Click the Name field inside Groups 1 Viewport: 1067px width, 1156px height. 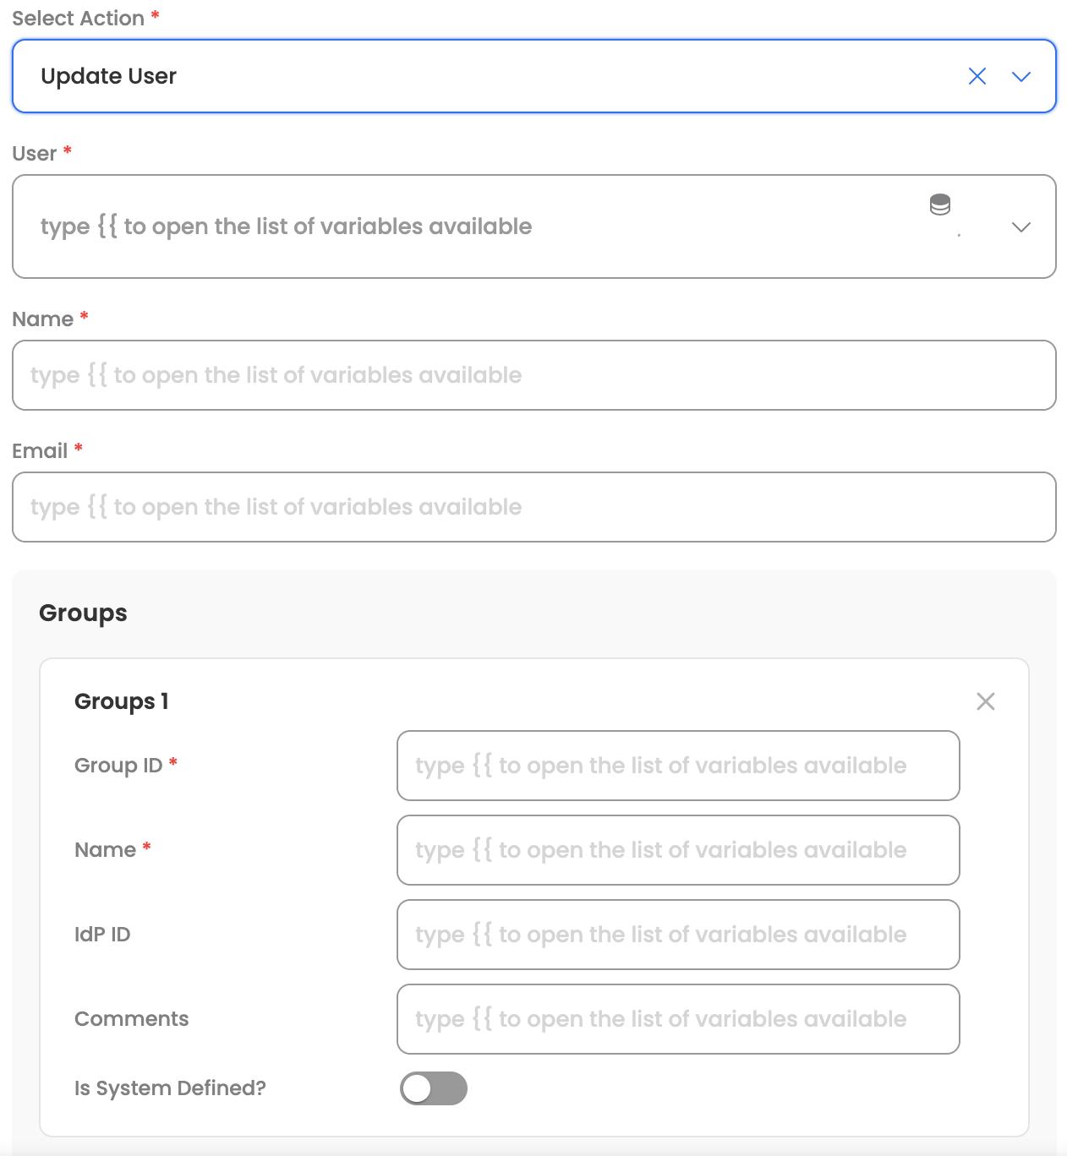[677, 850]
